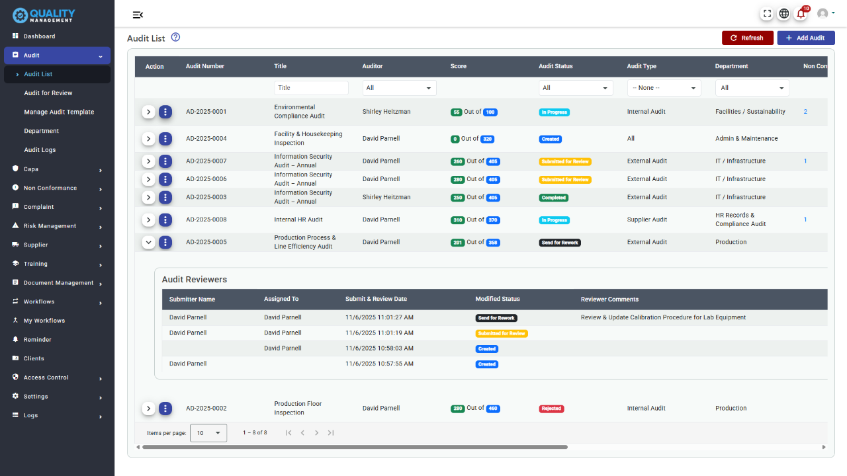847x476 pixels.
Task: Click the Refresh button
Action: click(746, 38)
